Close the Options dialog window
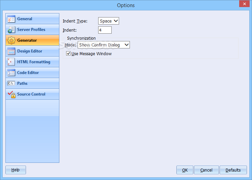This screenshot has height=180, width=252. [x=244, y=4]
